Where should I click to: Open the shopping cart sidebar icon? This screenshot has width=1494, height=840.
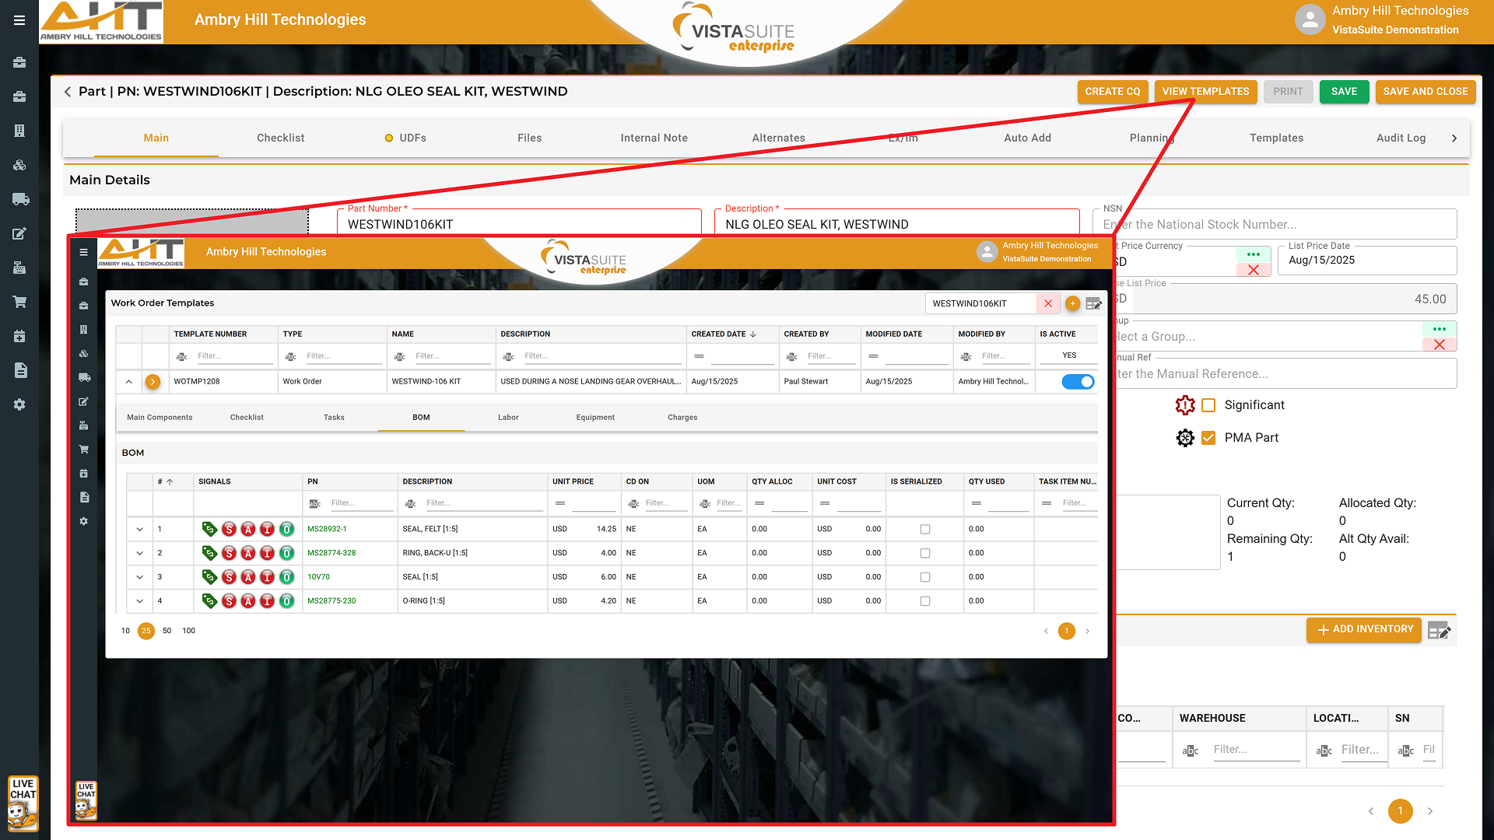(20, 302)
